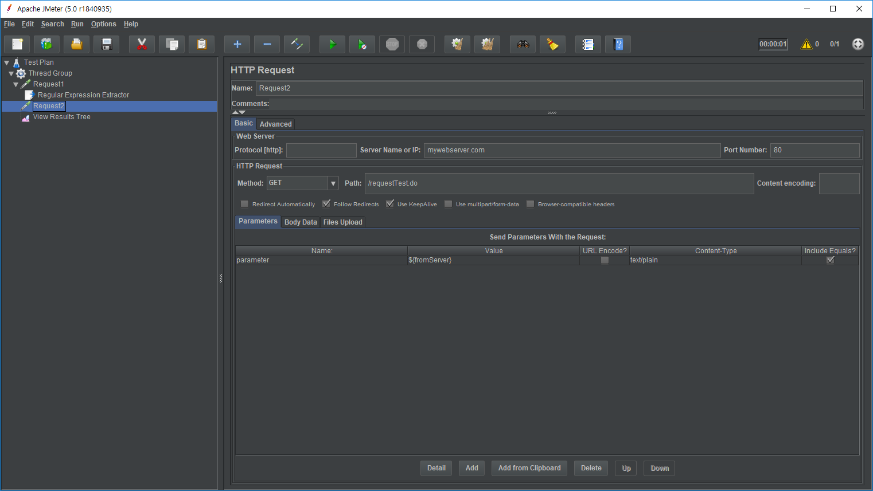Select View Results Tree node
873x491 pixels.
pos(61,117)
